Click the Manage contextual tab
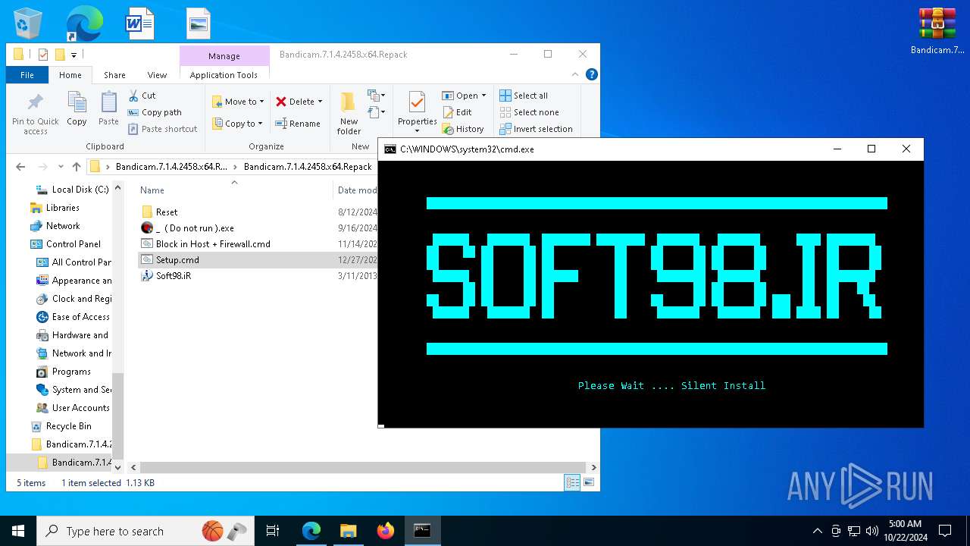 (x=224, y=56)
